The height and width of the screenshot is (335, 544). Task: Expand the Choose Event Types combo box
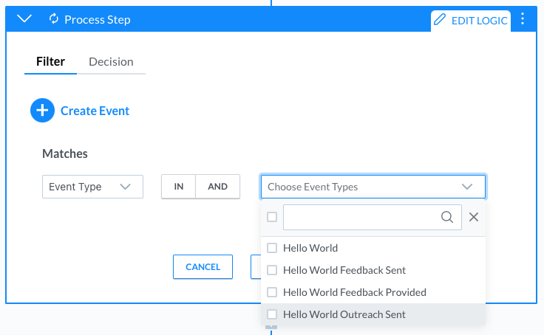click(x=373, y=187)
